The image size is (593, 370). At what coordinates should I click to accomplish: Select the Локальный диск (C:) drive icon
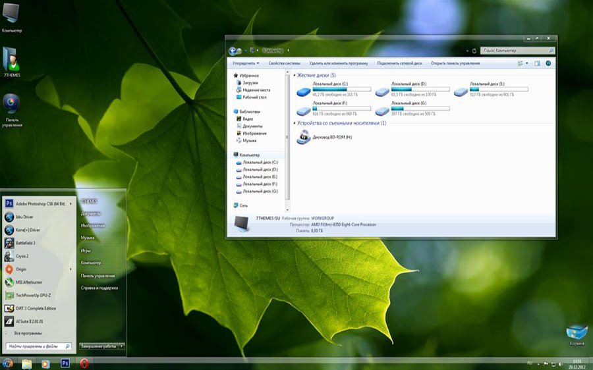point(304,91)
